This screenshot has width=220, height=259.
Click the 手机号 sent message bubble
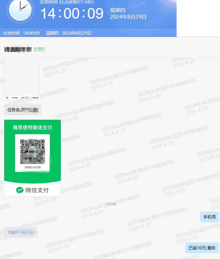coord(209,217)
